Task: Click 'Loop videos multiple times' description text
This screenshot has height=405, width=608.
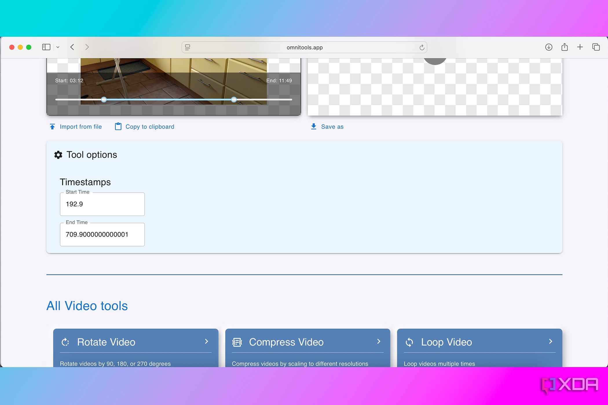Action: pos(439,364)
